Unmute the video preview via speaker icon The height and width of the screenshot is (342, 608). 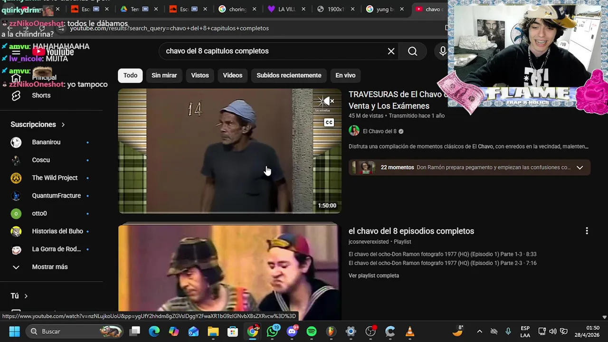326,101
